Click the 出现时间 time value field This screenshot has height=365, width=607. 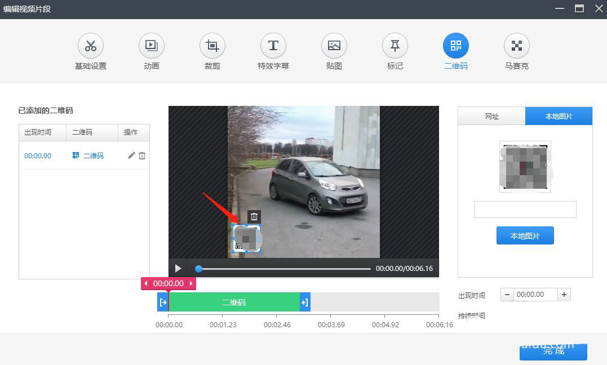coord(535,295)
